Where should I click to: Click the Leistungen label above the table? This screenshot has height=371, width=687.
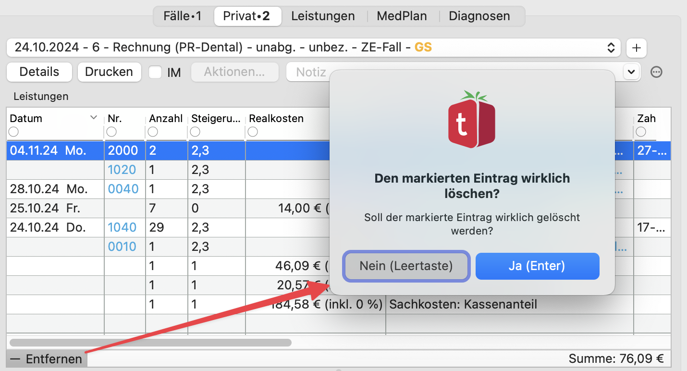point(41,97)
